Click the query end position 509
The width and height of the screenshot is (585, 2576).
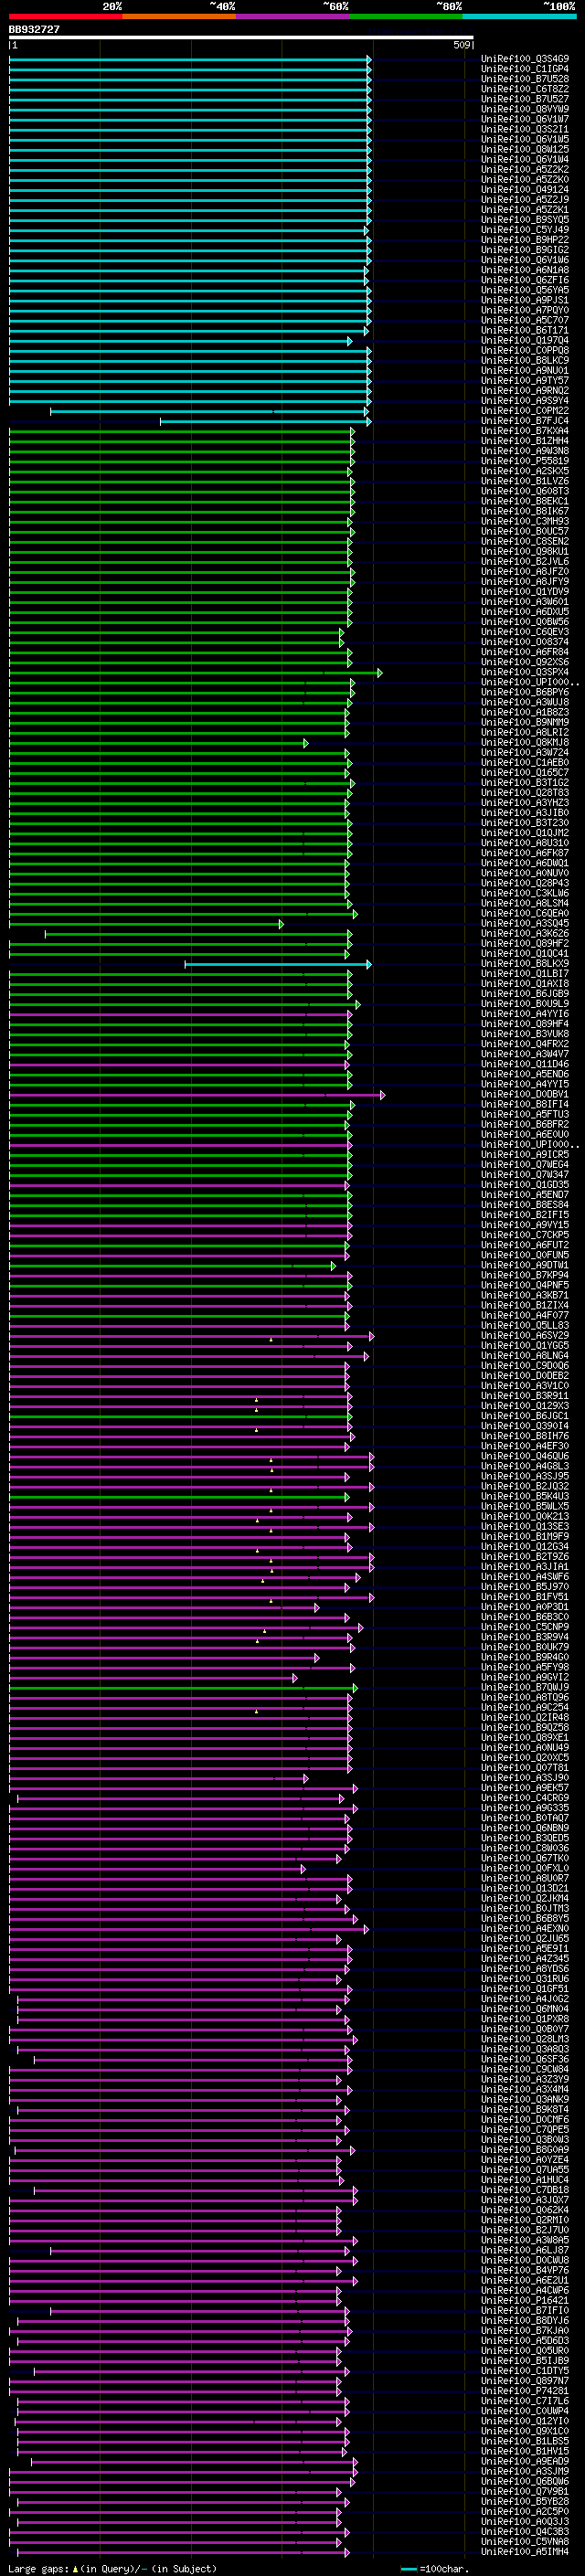click(x=461, y=46)
